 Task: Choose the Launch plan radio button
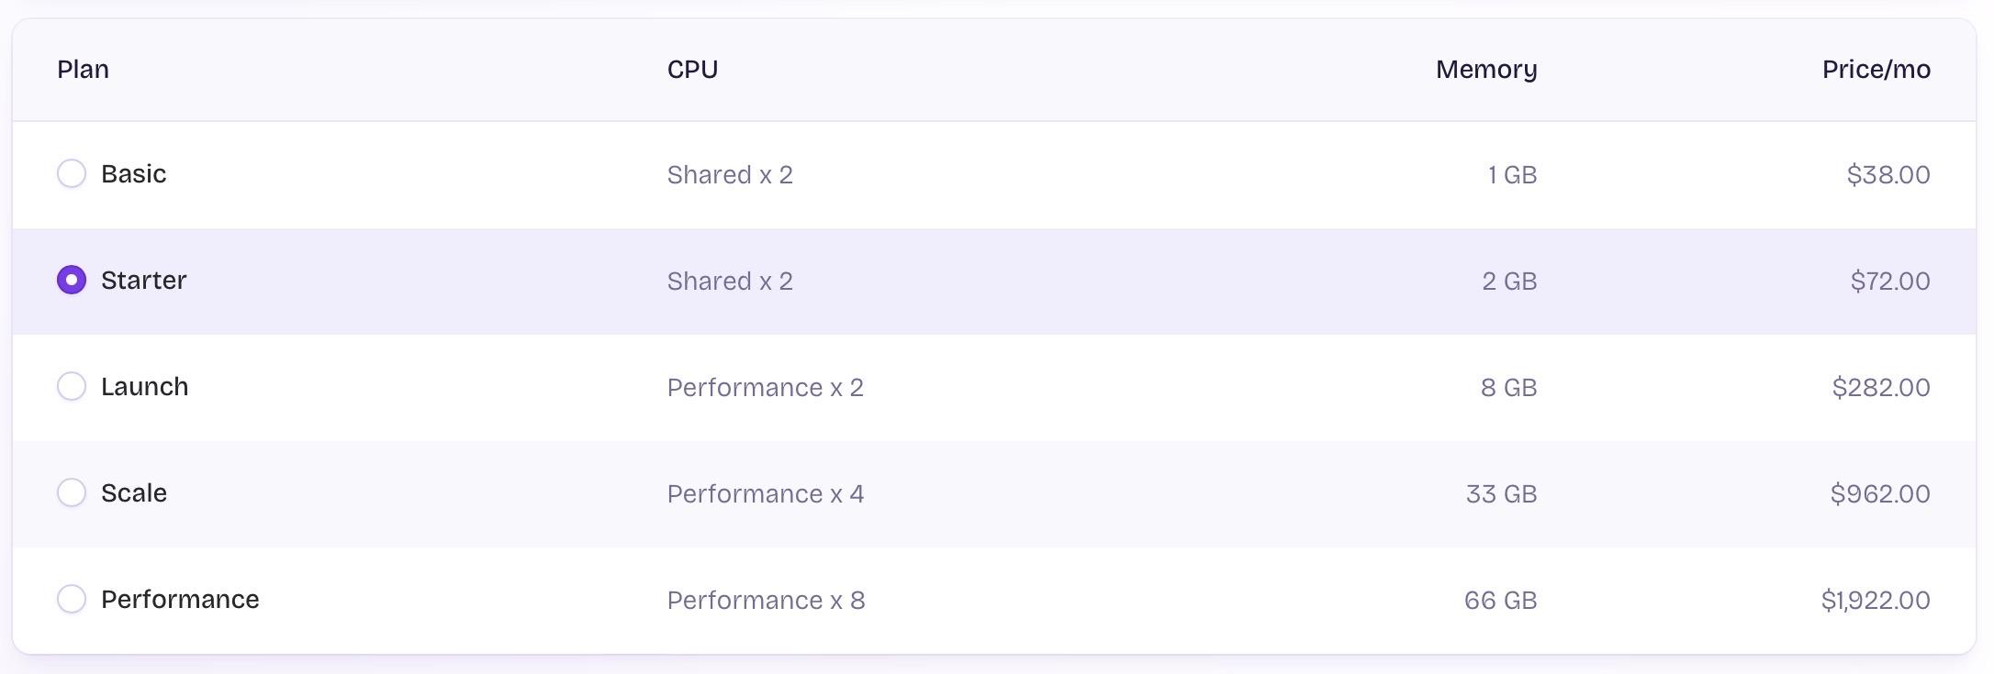click(72, 386)
